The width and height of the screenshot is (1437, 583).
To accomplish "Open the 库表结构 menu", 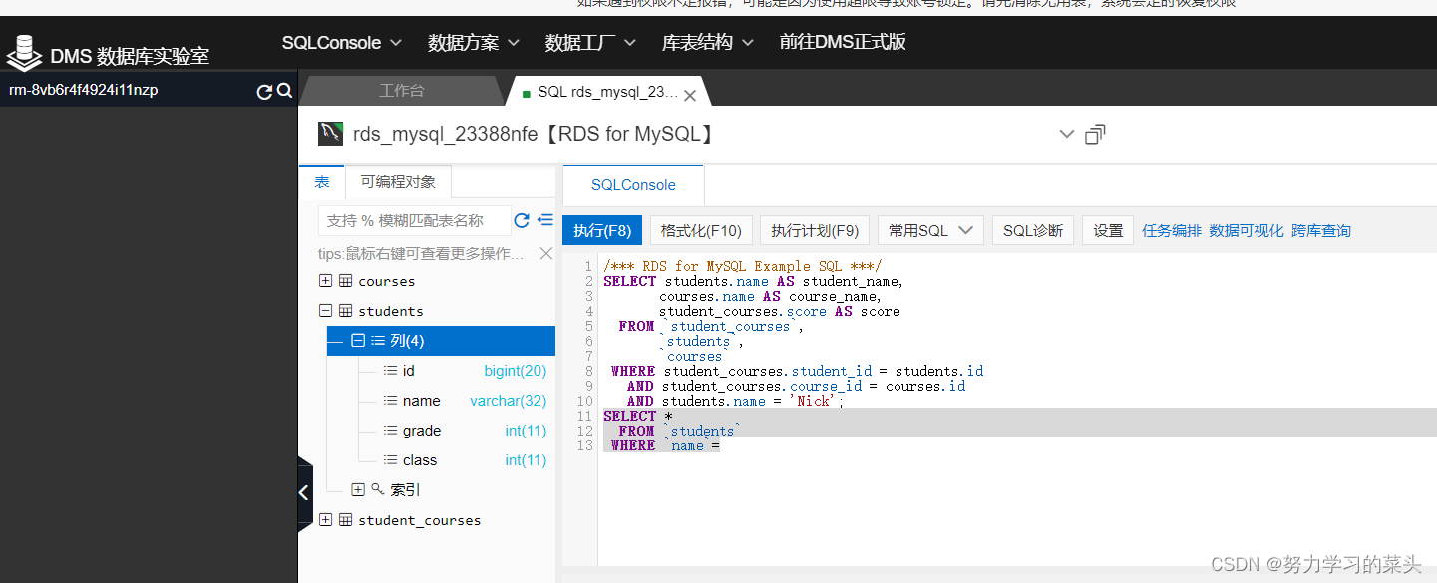I will [x=708, y=43].
